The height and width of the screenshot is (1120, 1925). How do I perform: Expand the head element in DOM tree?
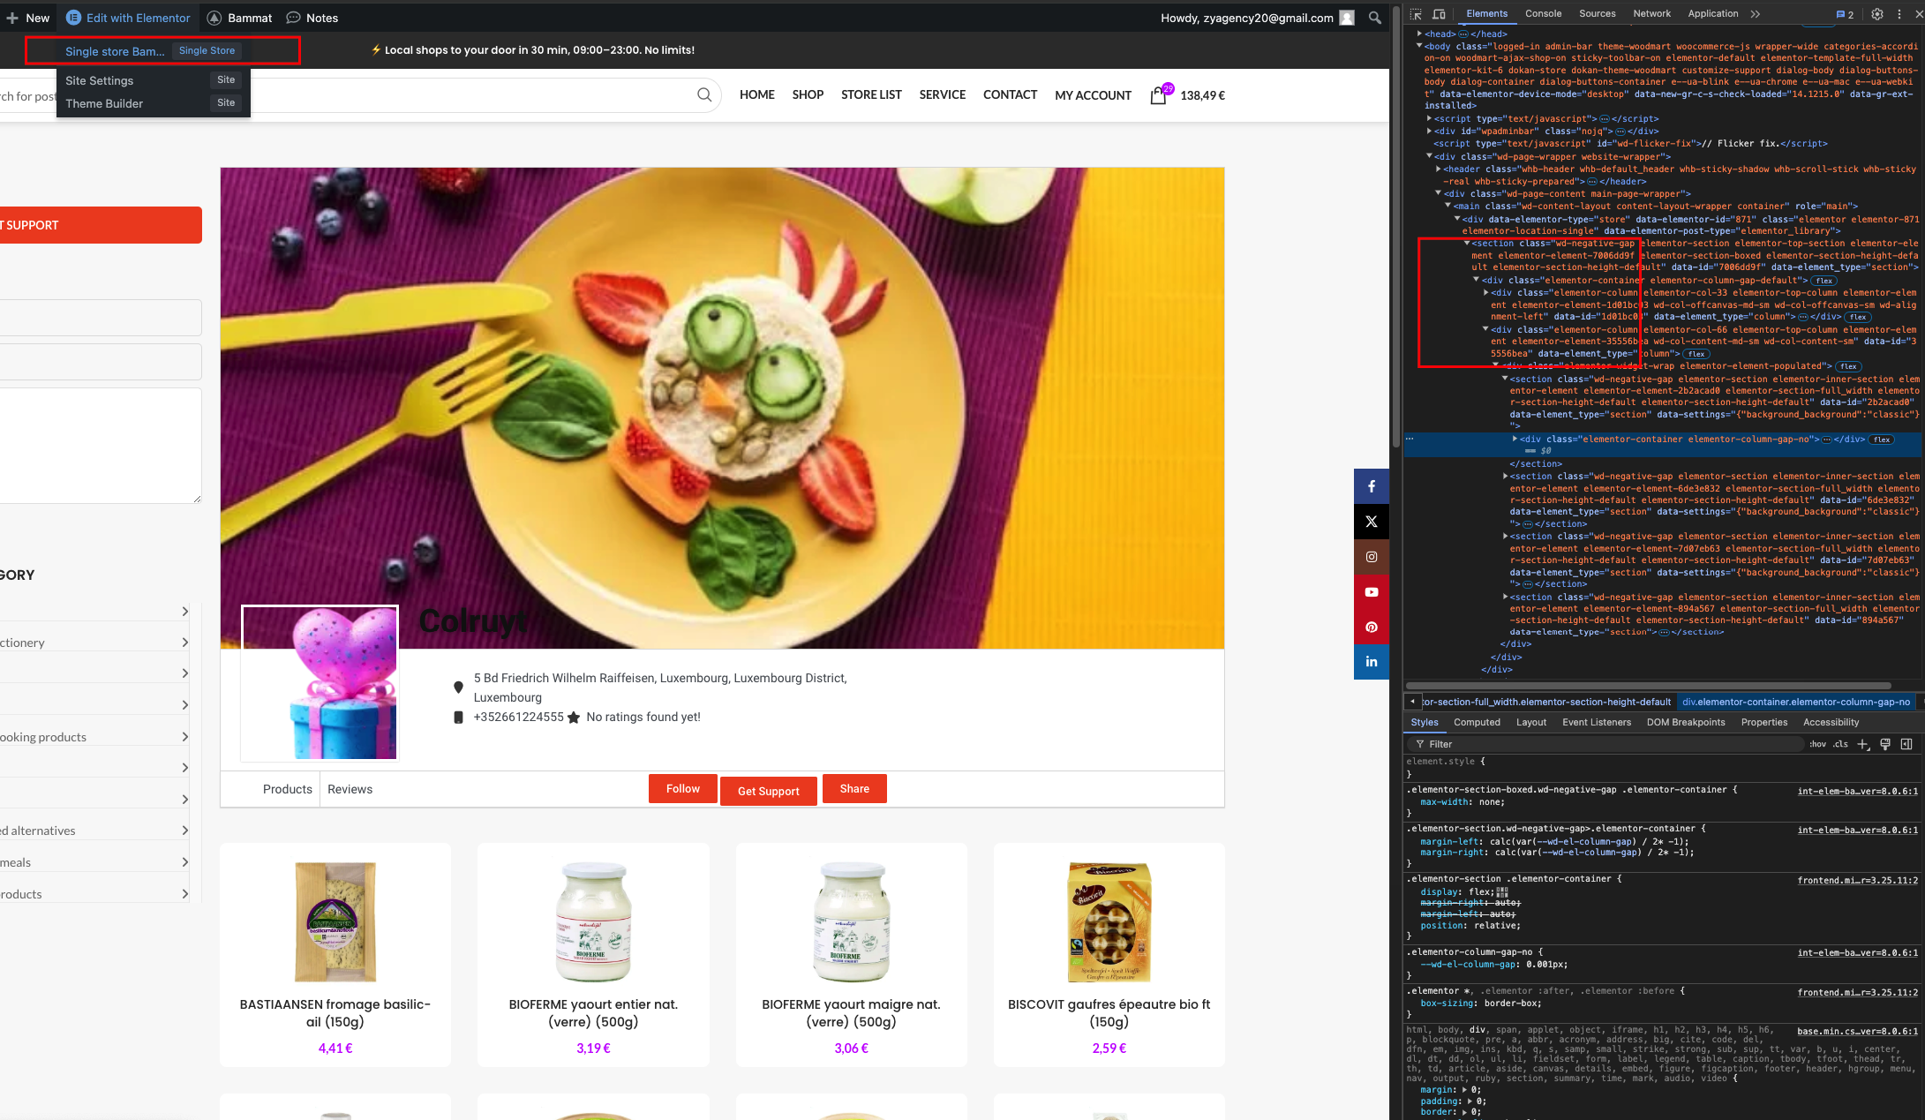tap(1419, 34)
